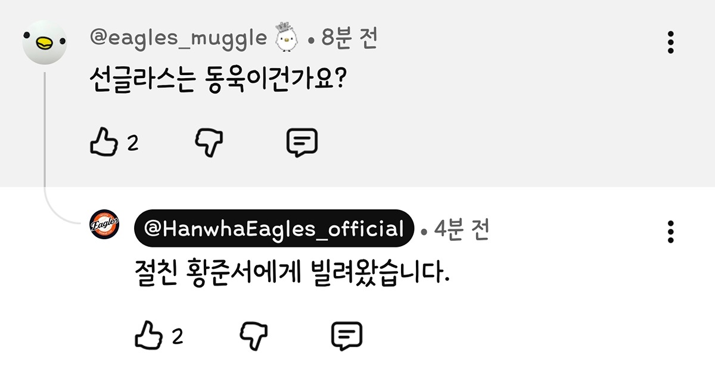Reply to HanwhaEagles_official's comment
The image size is (715, 378).
(x=347, y=337)
